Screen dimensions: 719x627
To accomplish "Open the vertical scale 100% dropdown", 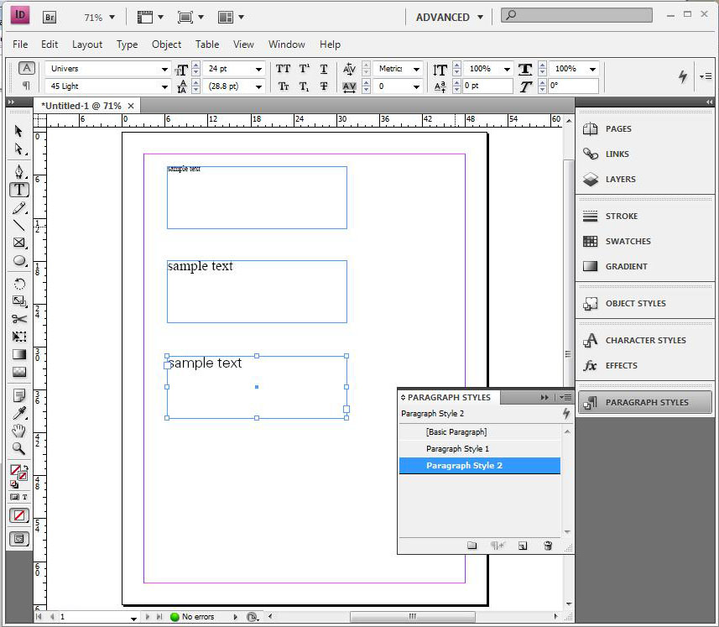I will pos(507,70).
